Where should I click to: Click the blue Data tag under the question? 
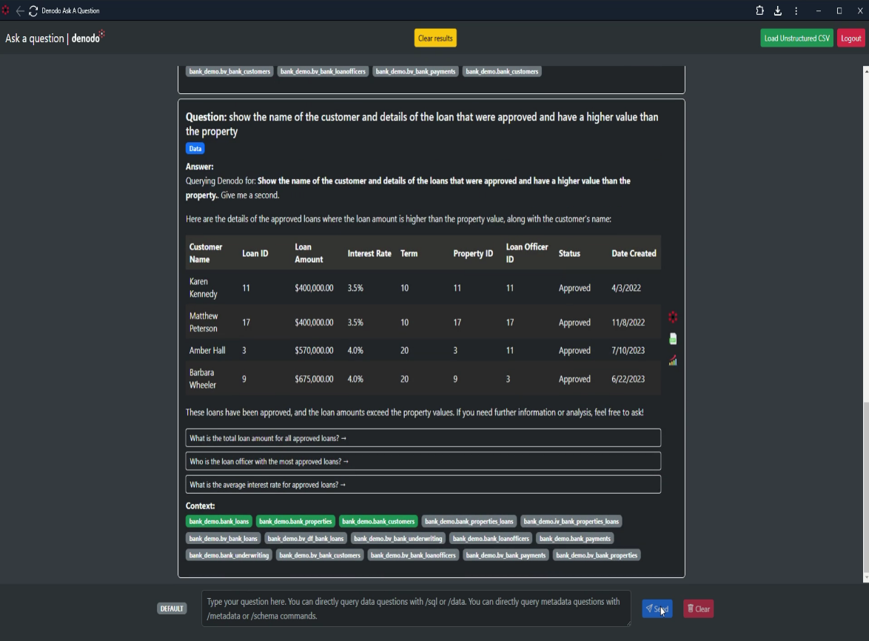(x=195, y=149)
